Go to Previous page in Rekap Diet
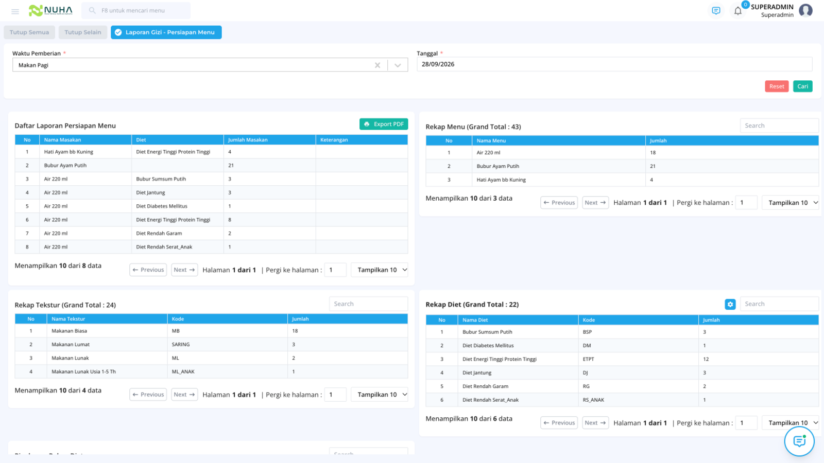This screenshot has width=824, height=463. point(559,423)
